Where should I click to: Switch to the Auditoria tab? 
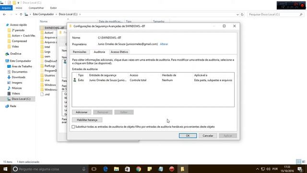tap(99, 52)
